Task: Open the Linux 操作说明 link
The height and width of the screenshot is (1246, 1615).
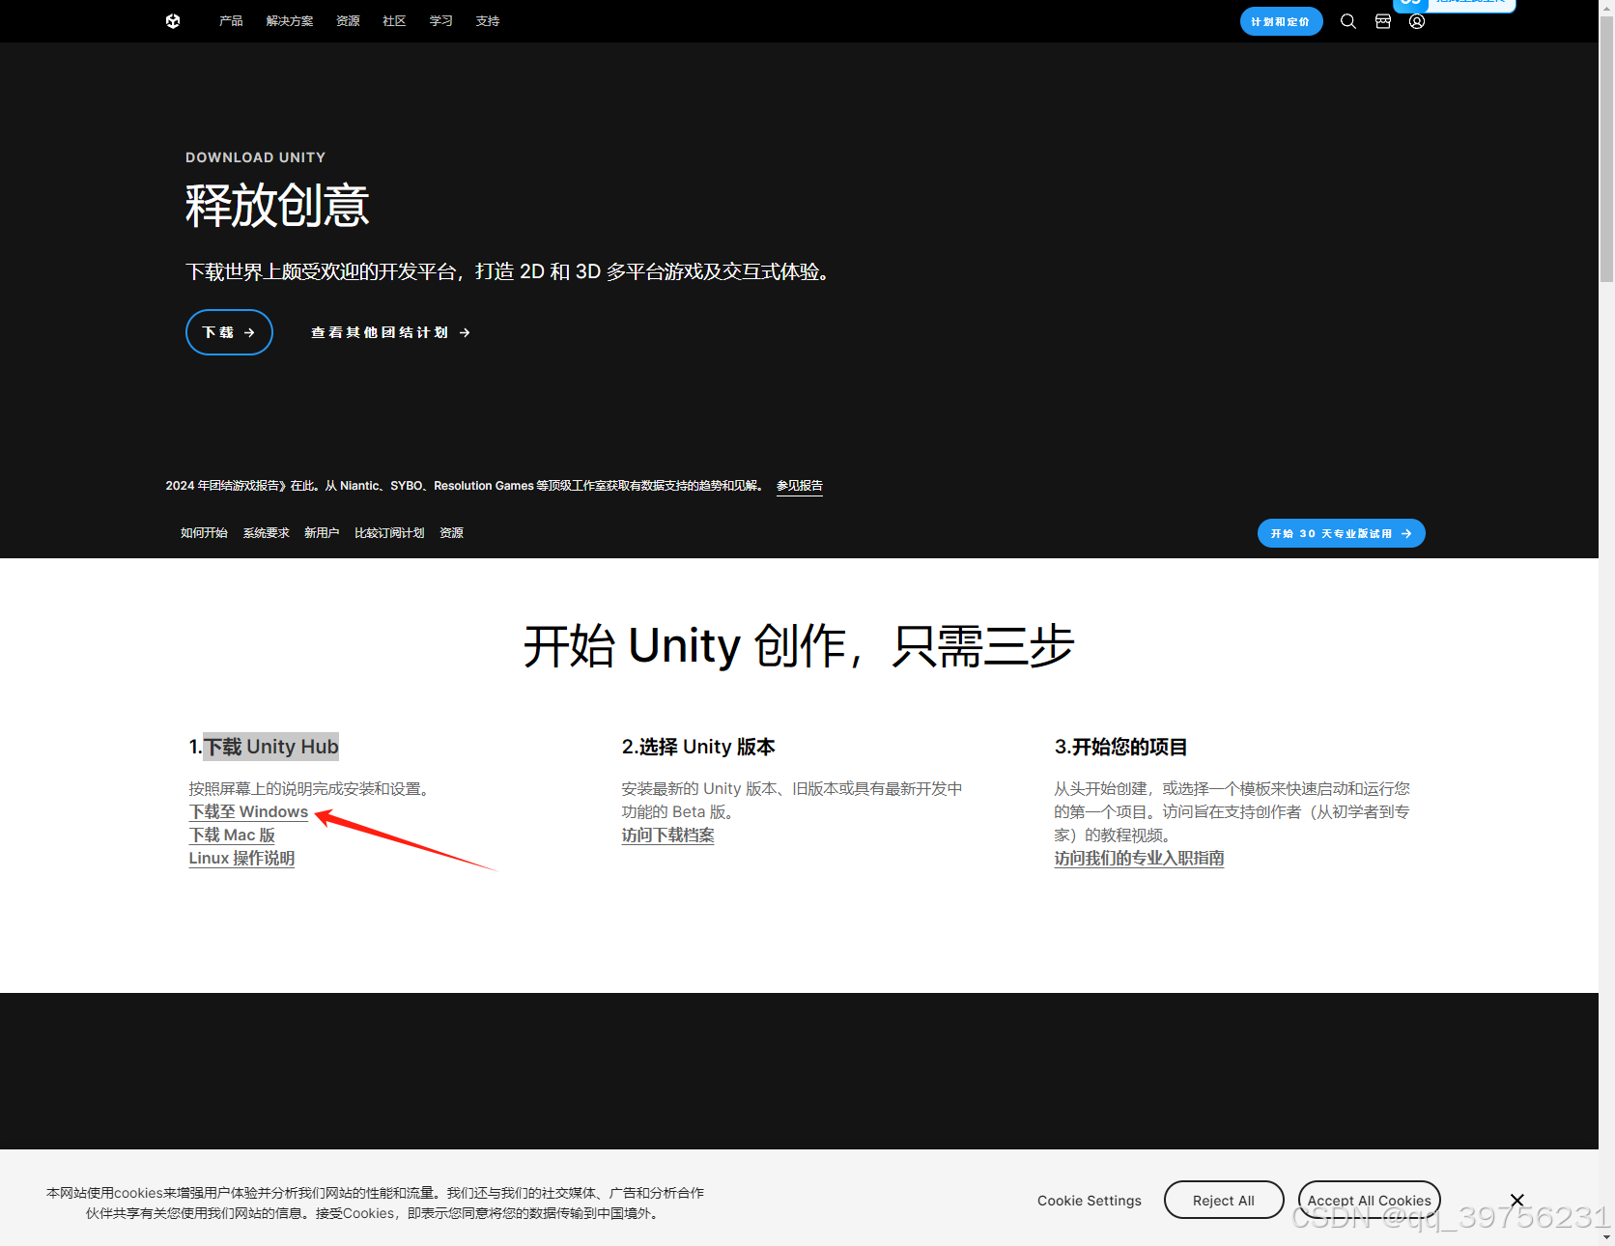Action: pos(241,859)
